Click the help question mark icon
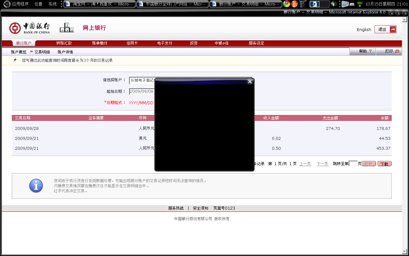 pos(370,51)
